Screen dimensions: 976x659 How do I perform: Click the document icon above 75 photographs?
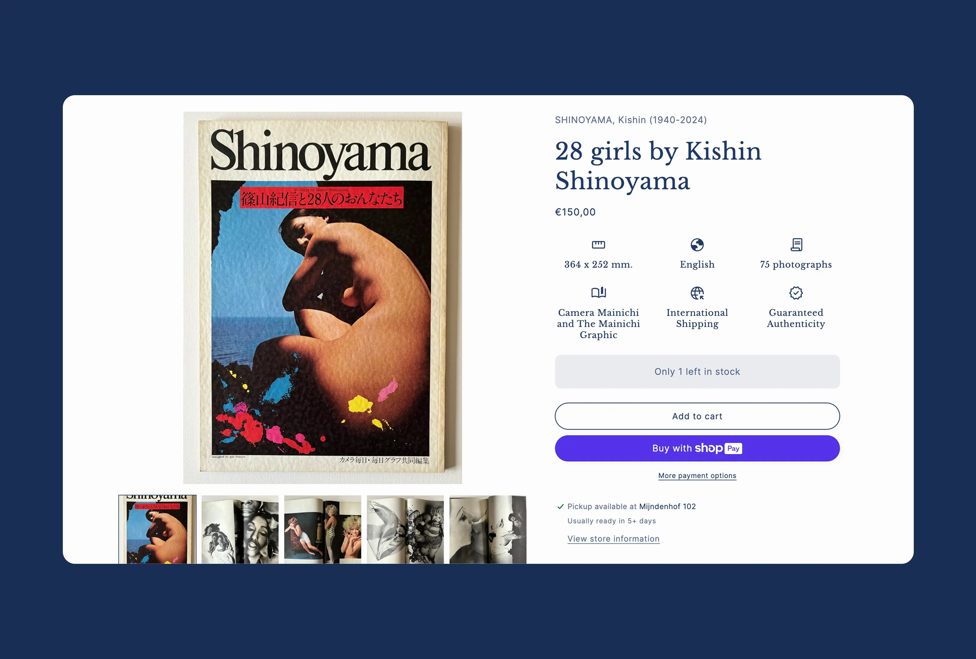coord(796,244)
